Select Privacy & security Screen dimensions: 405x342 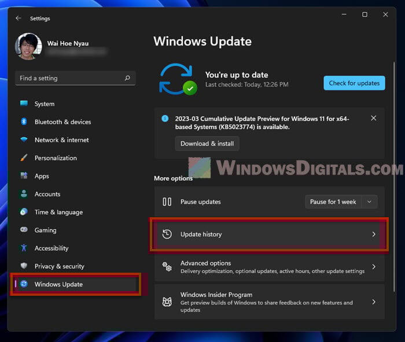click(x=75, y=266)
